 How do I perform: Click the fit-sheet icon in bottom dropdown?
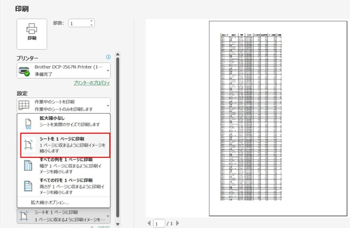[x=24, y=216]
